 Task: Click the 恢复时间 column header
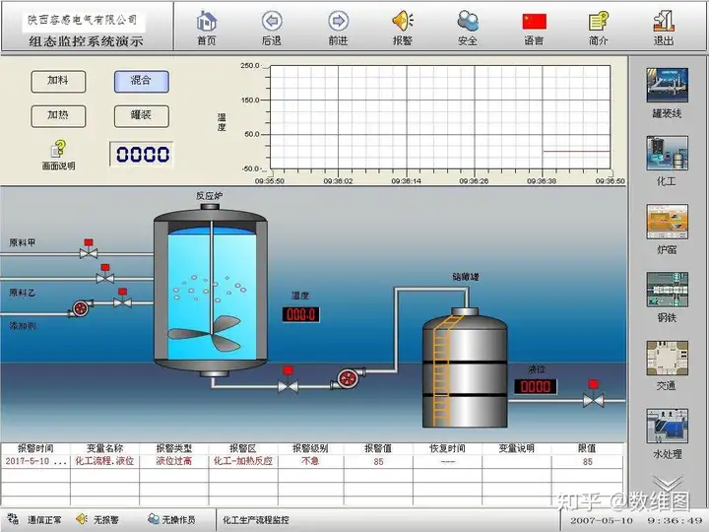448,448
